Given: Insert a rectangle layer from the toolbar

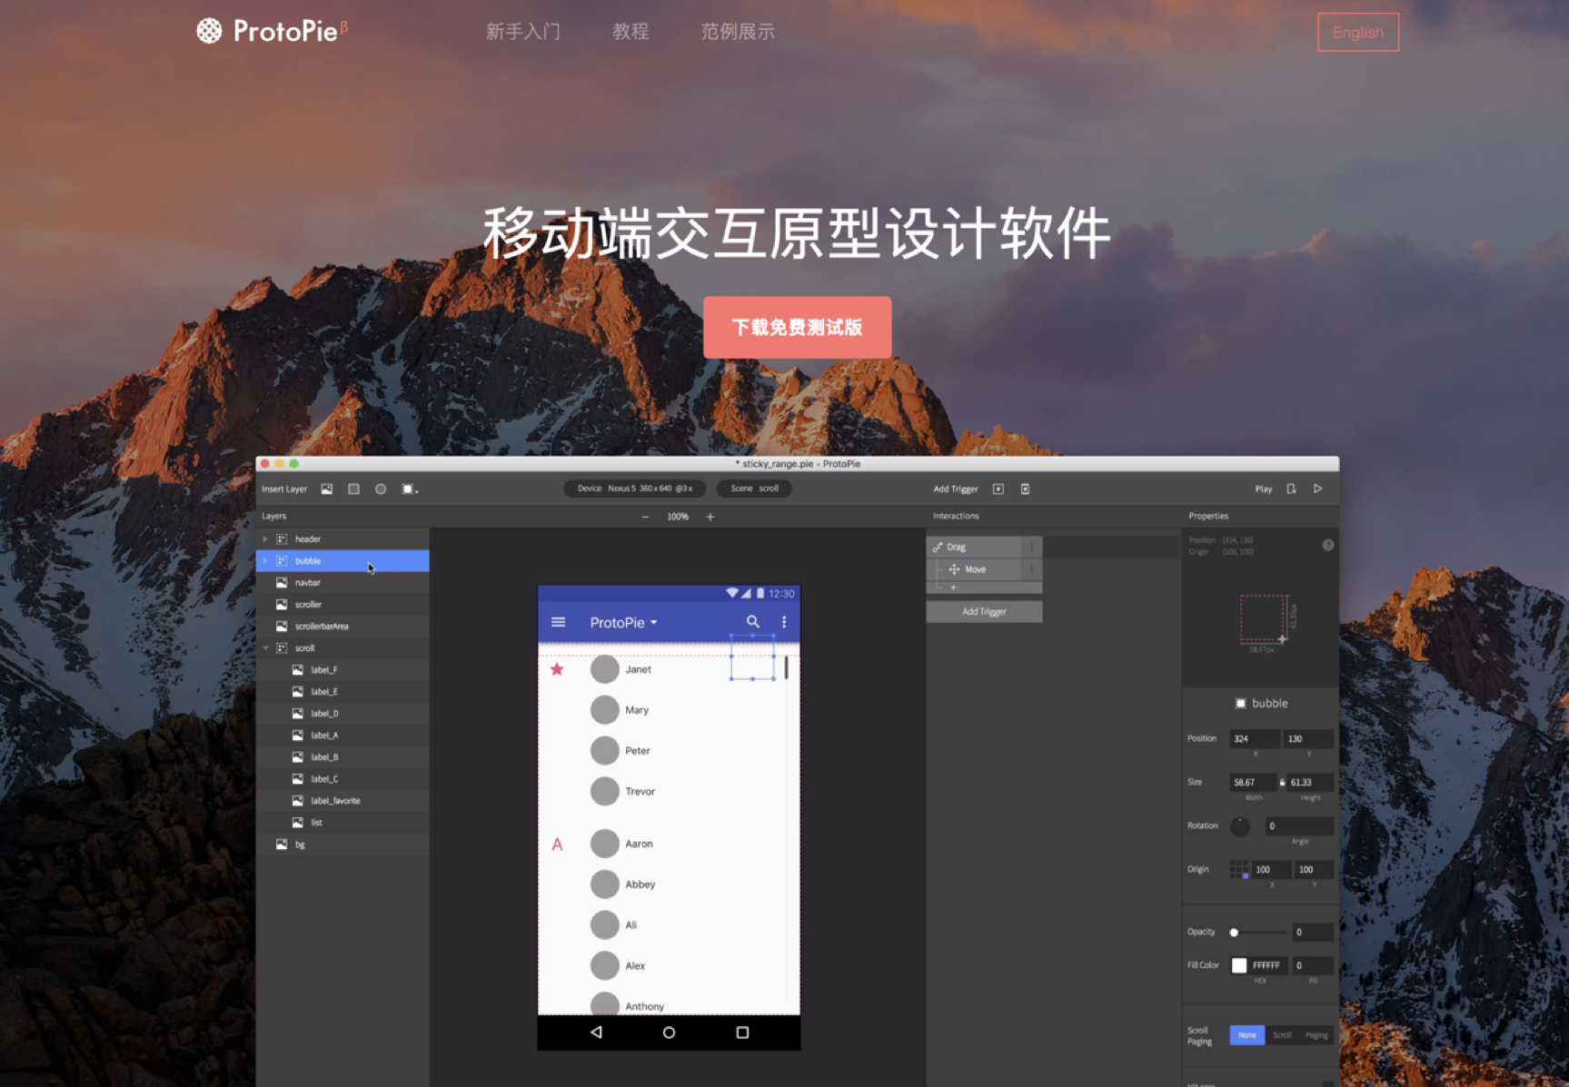Looking at the screenshot, I should pos(353,489).
